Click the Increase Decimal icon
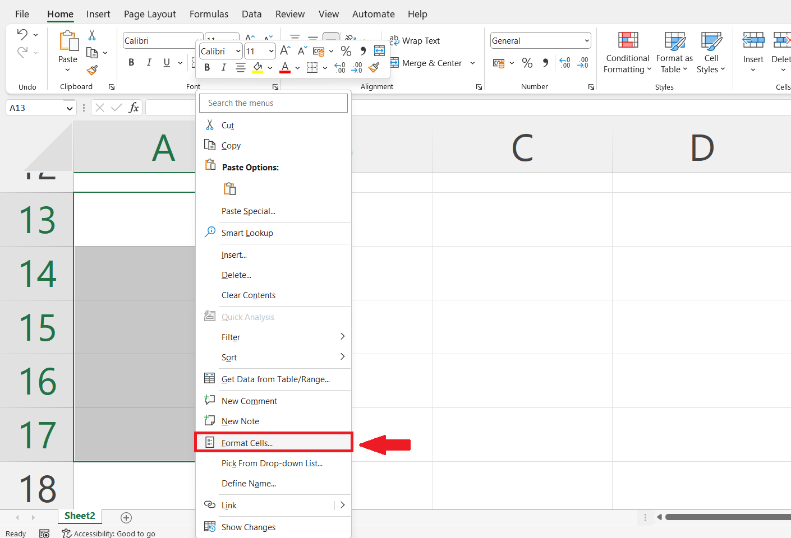This screenshot has height=538, width=791. click(x=564, y=63)
